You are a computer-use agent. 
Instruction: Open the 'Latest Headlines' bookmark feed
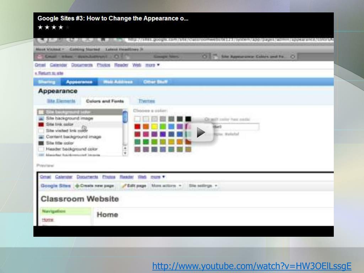coord(124,49)
